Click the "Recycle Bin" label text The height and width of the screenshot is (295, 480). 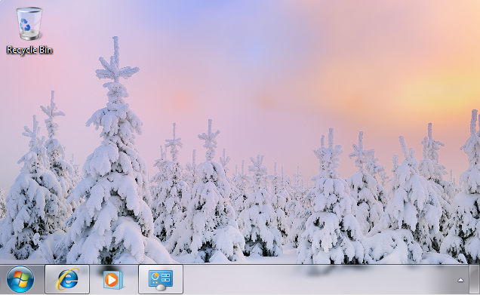click(29, 50)
